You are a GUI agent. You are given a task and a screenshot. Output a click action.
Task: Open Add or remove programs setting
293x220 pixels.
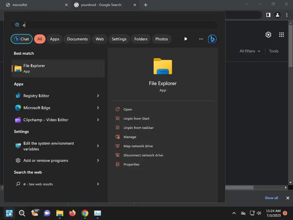(x=46, y=160)
